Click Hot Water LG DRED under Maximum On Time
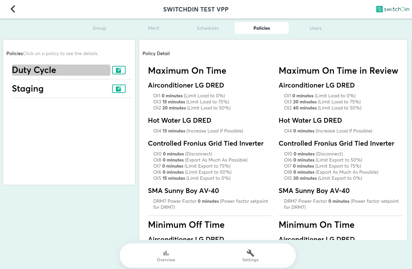Viewport: 412px width, 269px height. [x=180, y=120]
